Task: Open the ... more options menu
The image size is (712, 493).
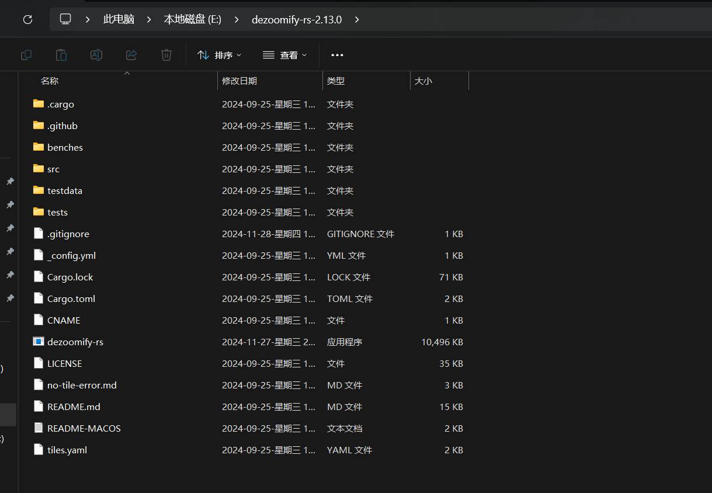Action: [x=336, y=54]
